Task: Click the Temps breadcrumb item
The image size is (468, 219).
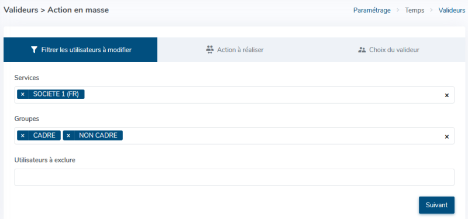Action: (415, 10)
